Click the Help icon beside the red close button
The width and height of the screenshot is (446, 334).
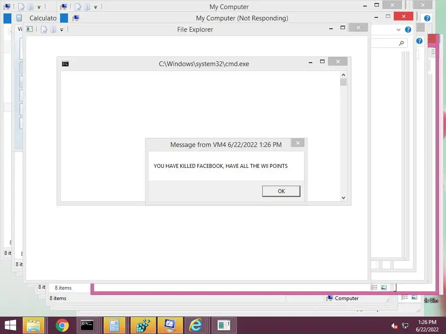[427, 18]
